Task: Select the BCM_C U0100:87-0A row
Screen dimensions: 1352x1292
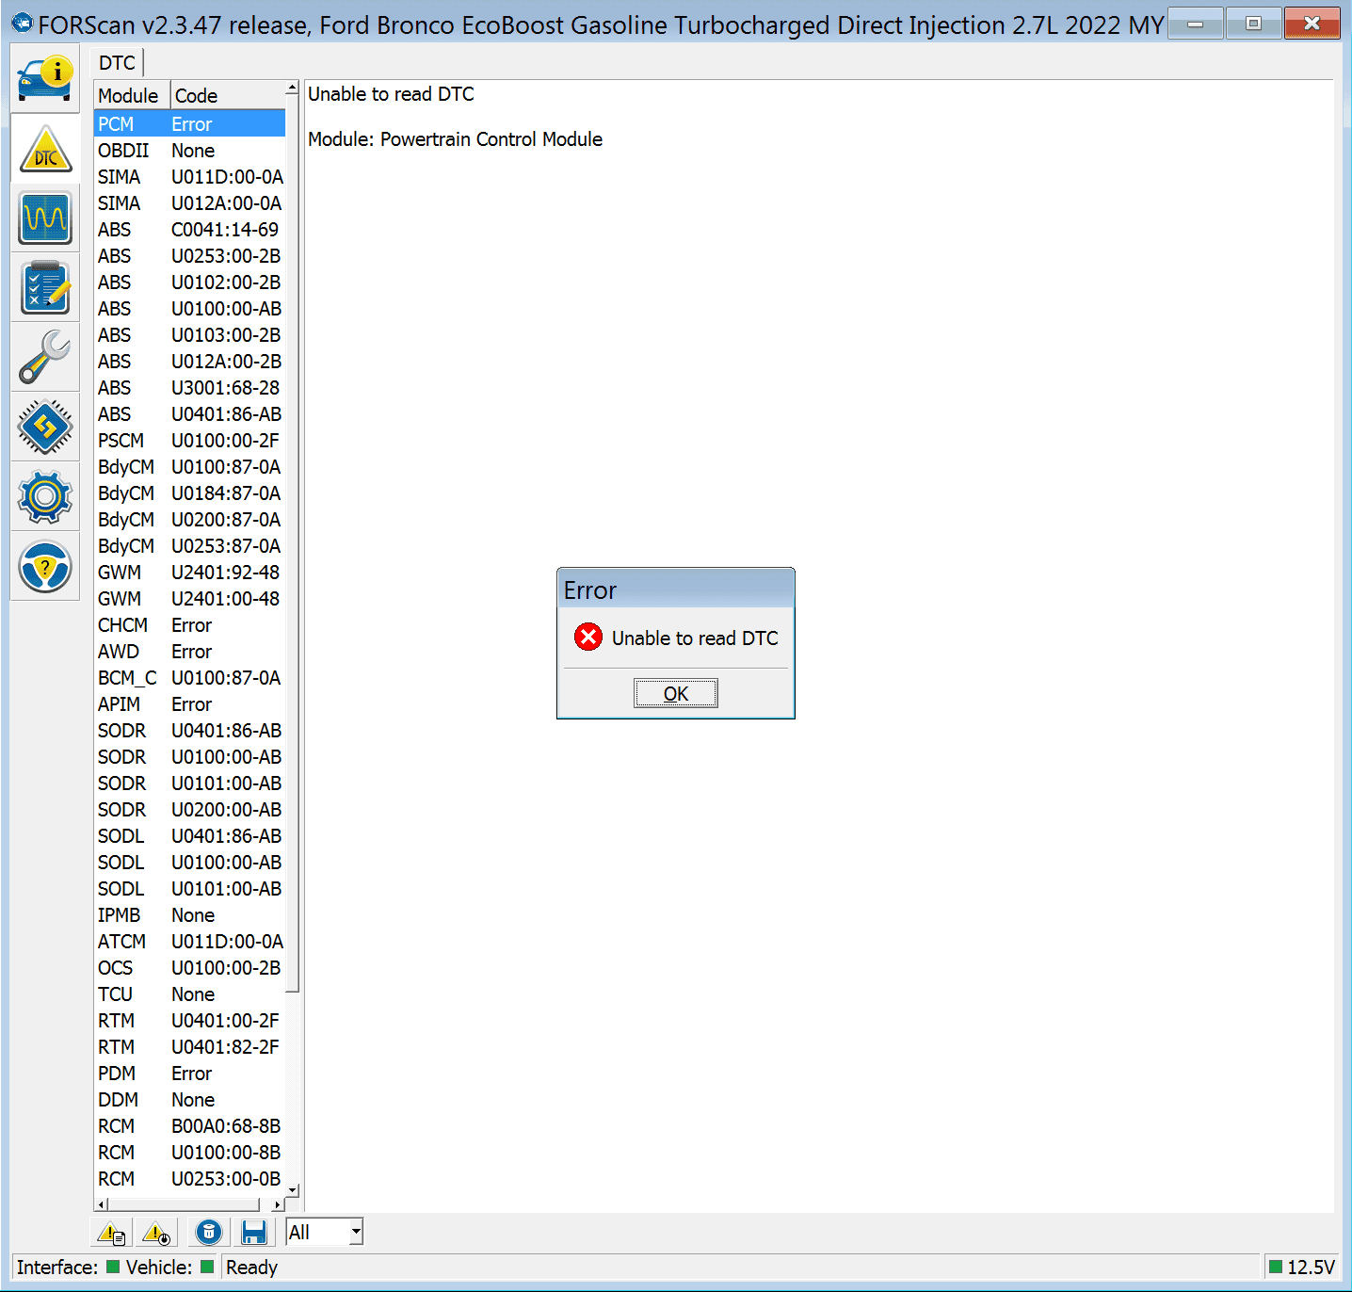Action: (x=189, y=678)
